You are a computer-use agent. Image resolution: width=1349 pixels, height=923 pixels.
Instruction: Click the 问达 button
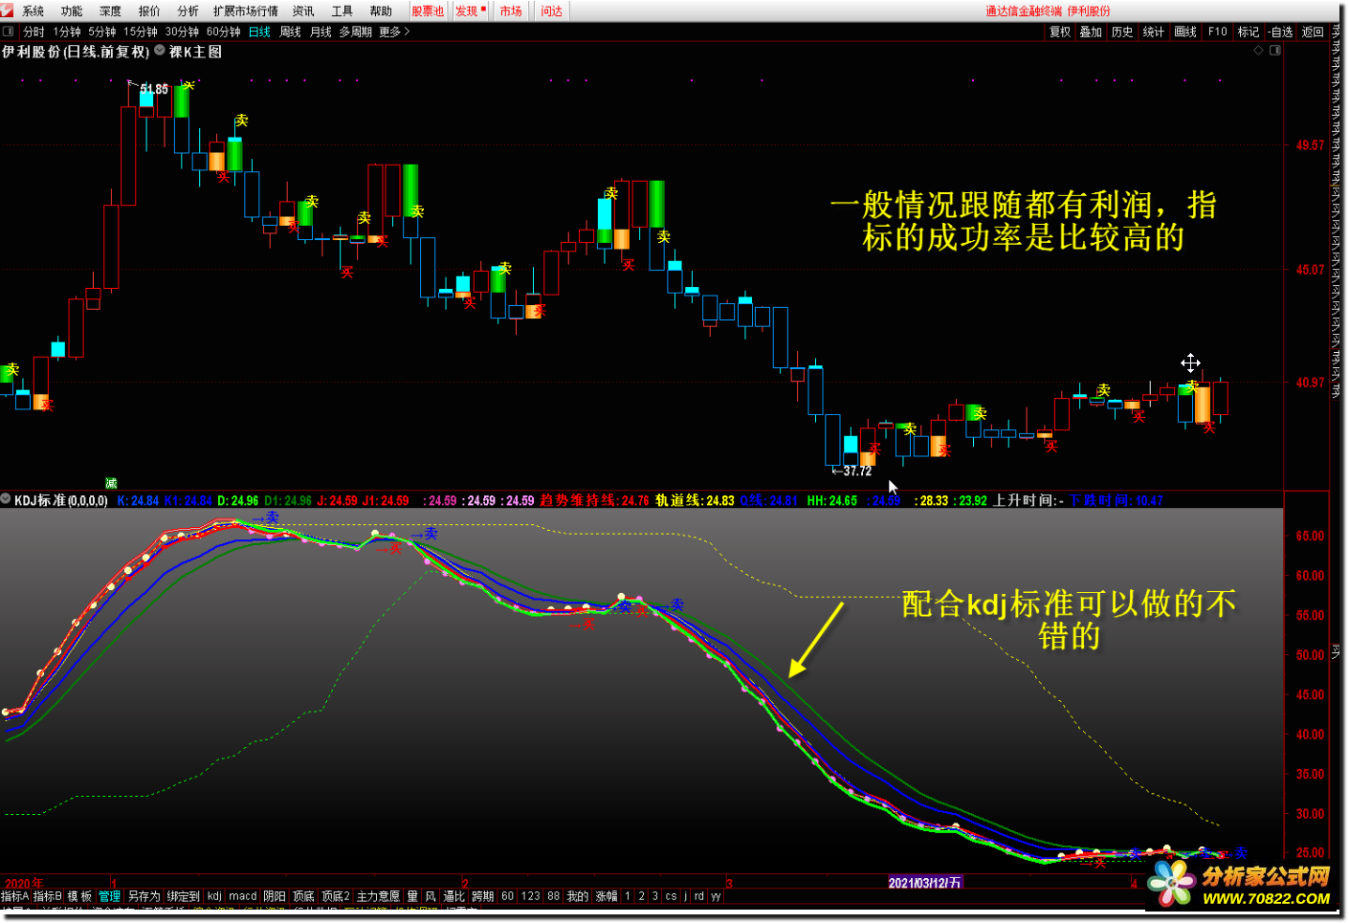coord(552,11)
